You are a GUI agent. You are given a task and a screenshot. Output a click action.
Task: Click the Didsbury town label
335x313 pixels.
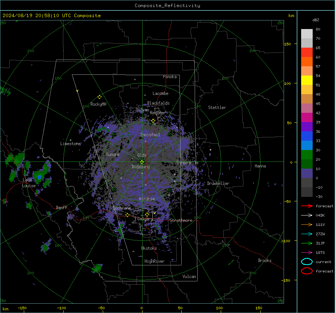tap(140, 167)
